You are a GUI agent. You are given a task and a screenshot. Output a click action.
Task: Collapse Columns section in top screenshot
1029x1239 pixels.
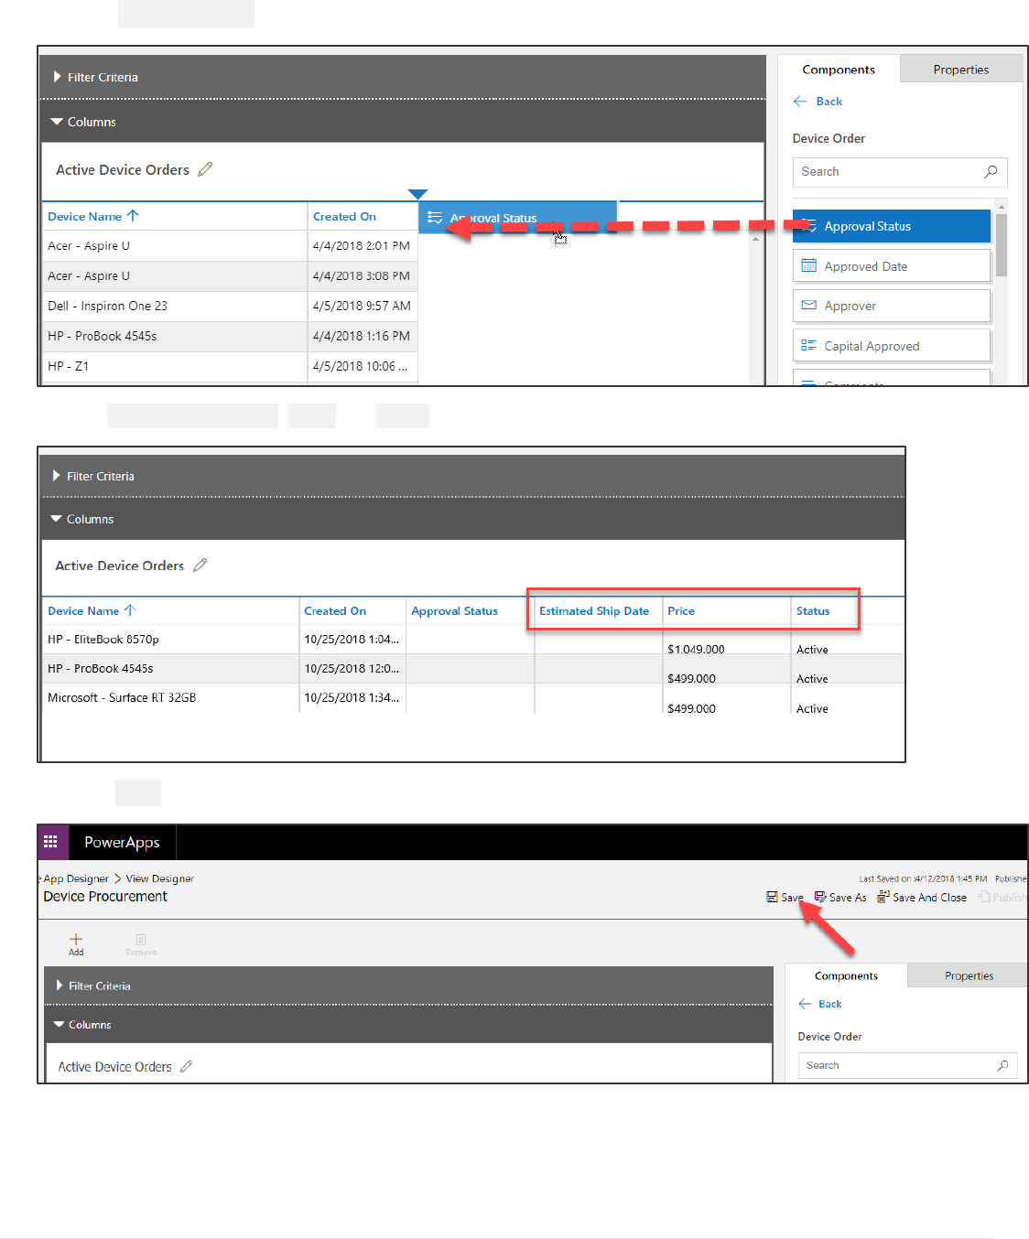point(57,122)
